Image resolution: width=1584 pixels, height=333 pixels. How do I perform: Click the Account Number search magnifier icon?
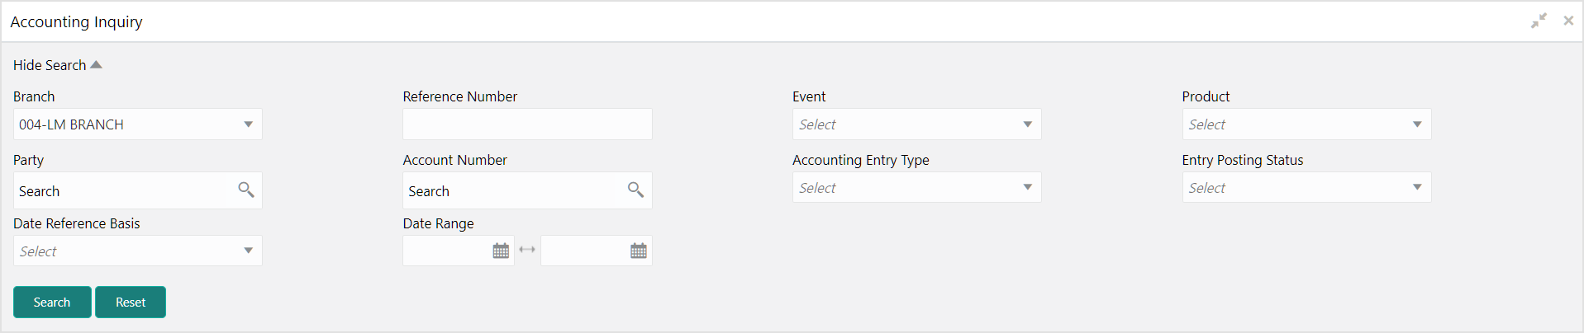(635, 190)
